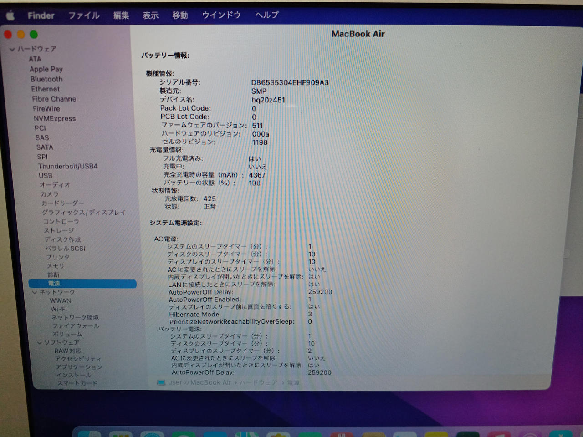This screenshot has height=437, width=583.
Task: Select Thunderbolt/USB4 in the sidebar
Action: tap(68, 166)
